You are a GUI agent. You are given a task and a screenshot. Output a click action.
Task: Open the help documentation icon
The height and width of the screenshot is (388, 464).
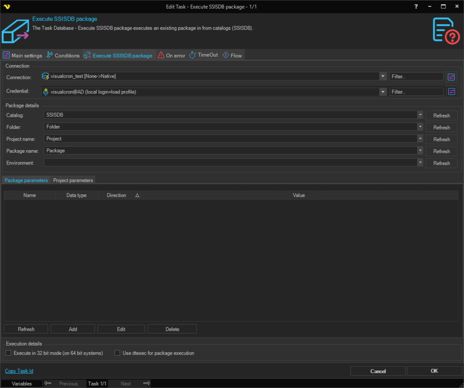(446, 31)
